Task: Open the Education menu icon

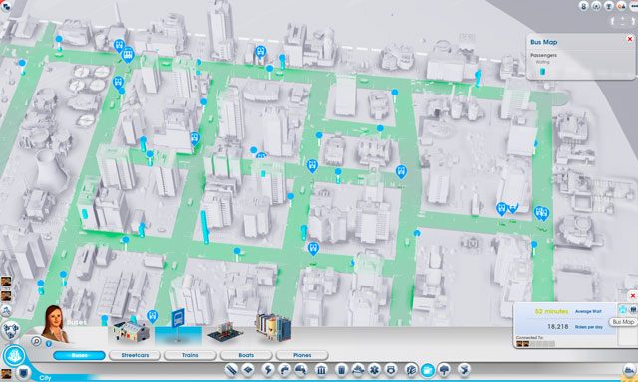Action: [x=411, y=370]
